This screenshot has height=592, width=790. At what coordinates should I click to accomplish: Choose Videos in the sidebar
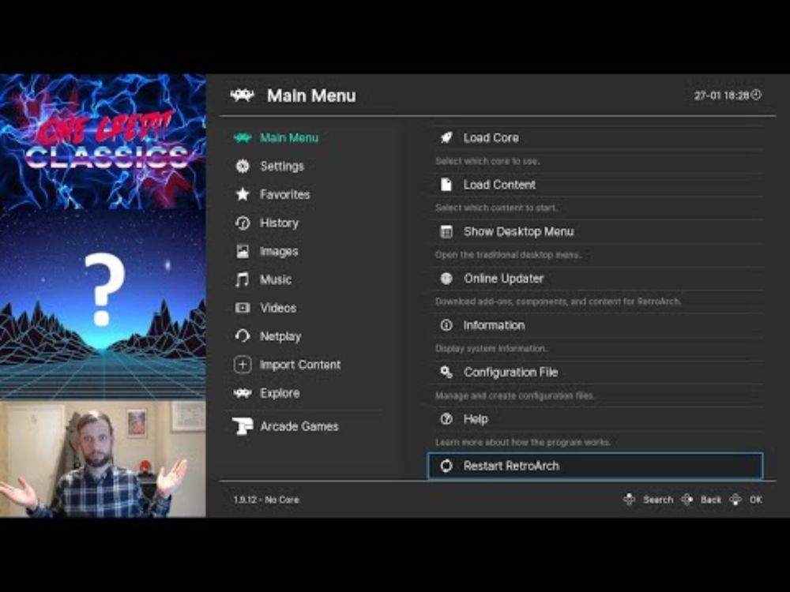click(278, 308)
